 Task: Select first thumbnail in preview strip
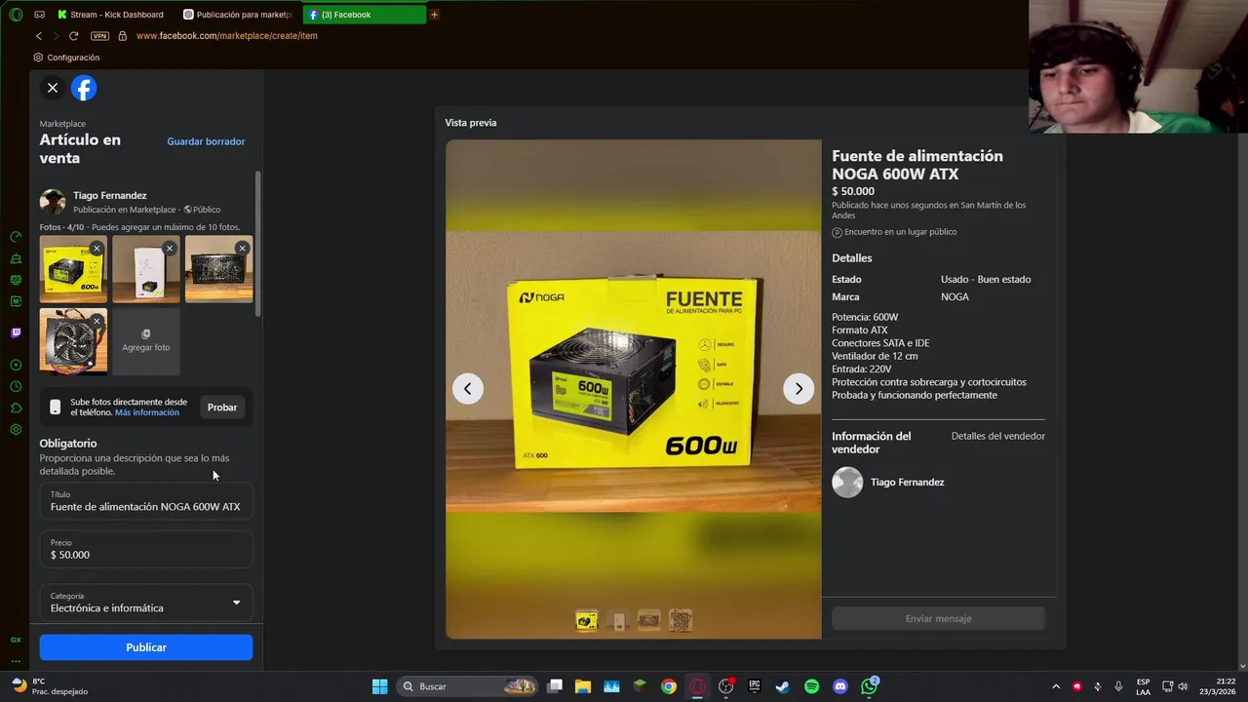click(587, 620)
